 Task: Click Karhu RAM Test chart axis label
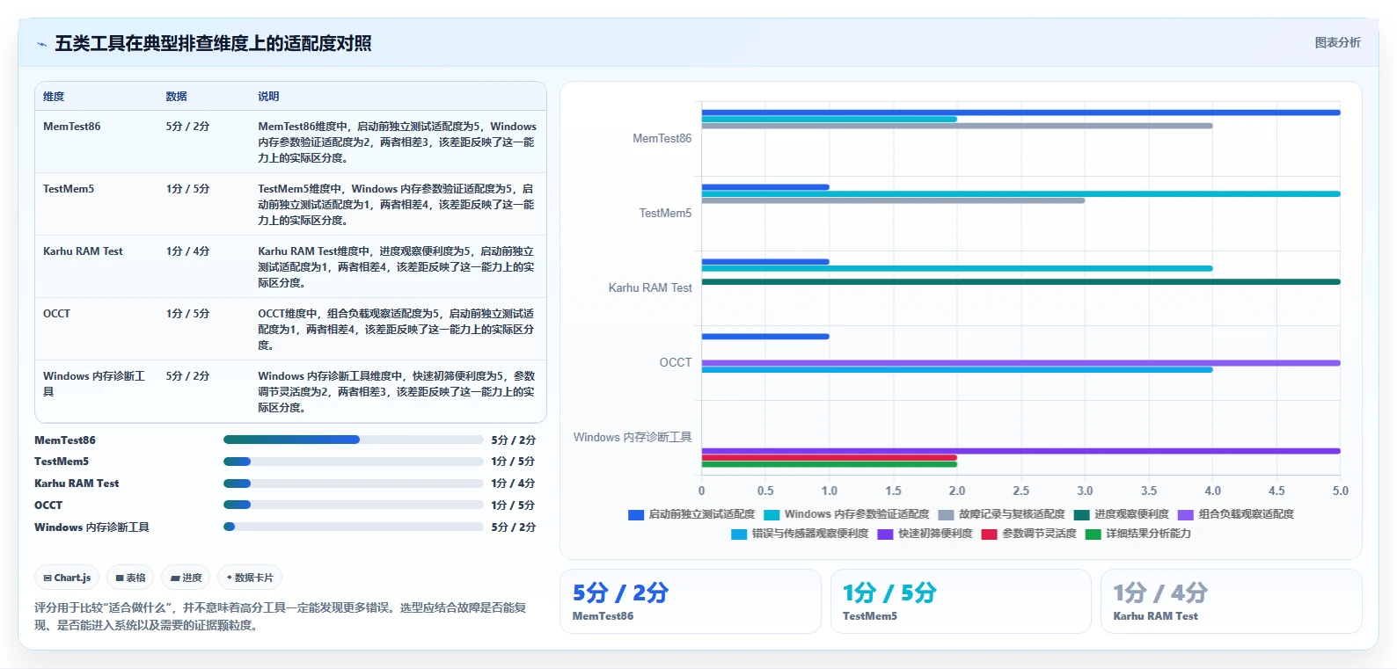tap(650, 288)
